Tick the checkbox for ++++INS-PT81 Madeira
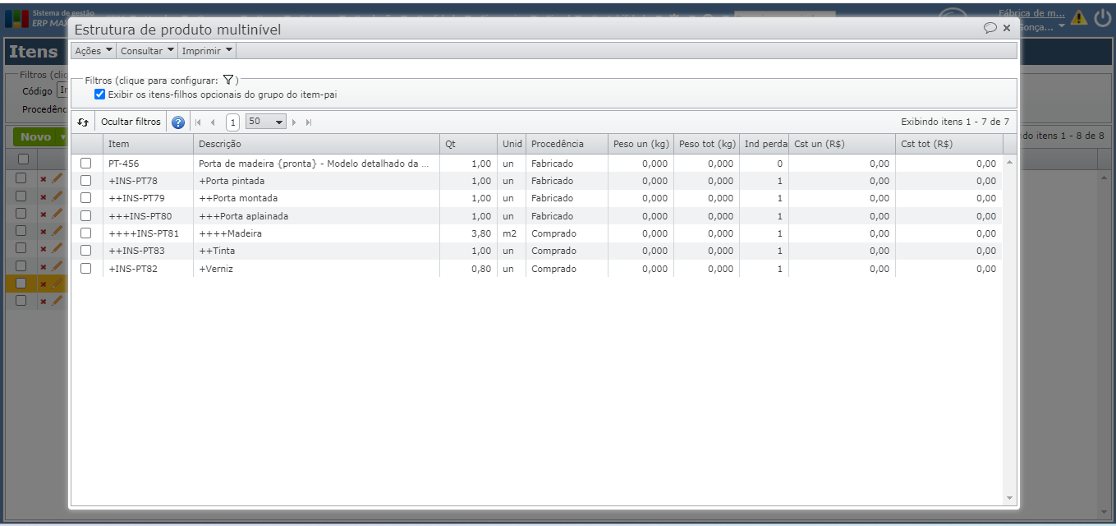The image size is (1116, 526). (x=86, y=233)
